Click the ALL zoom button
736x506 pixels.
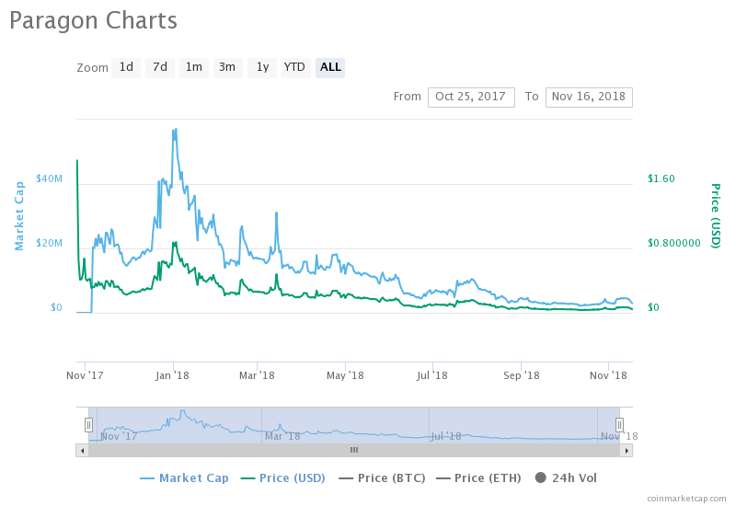(330, 67)
